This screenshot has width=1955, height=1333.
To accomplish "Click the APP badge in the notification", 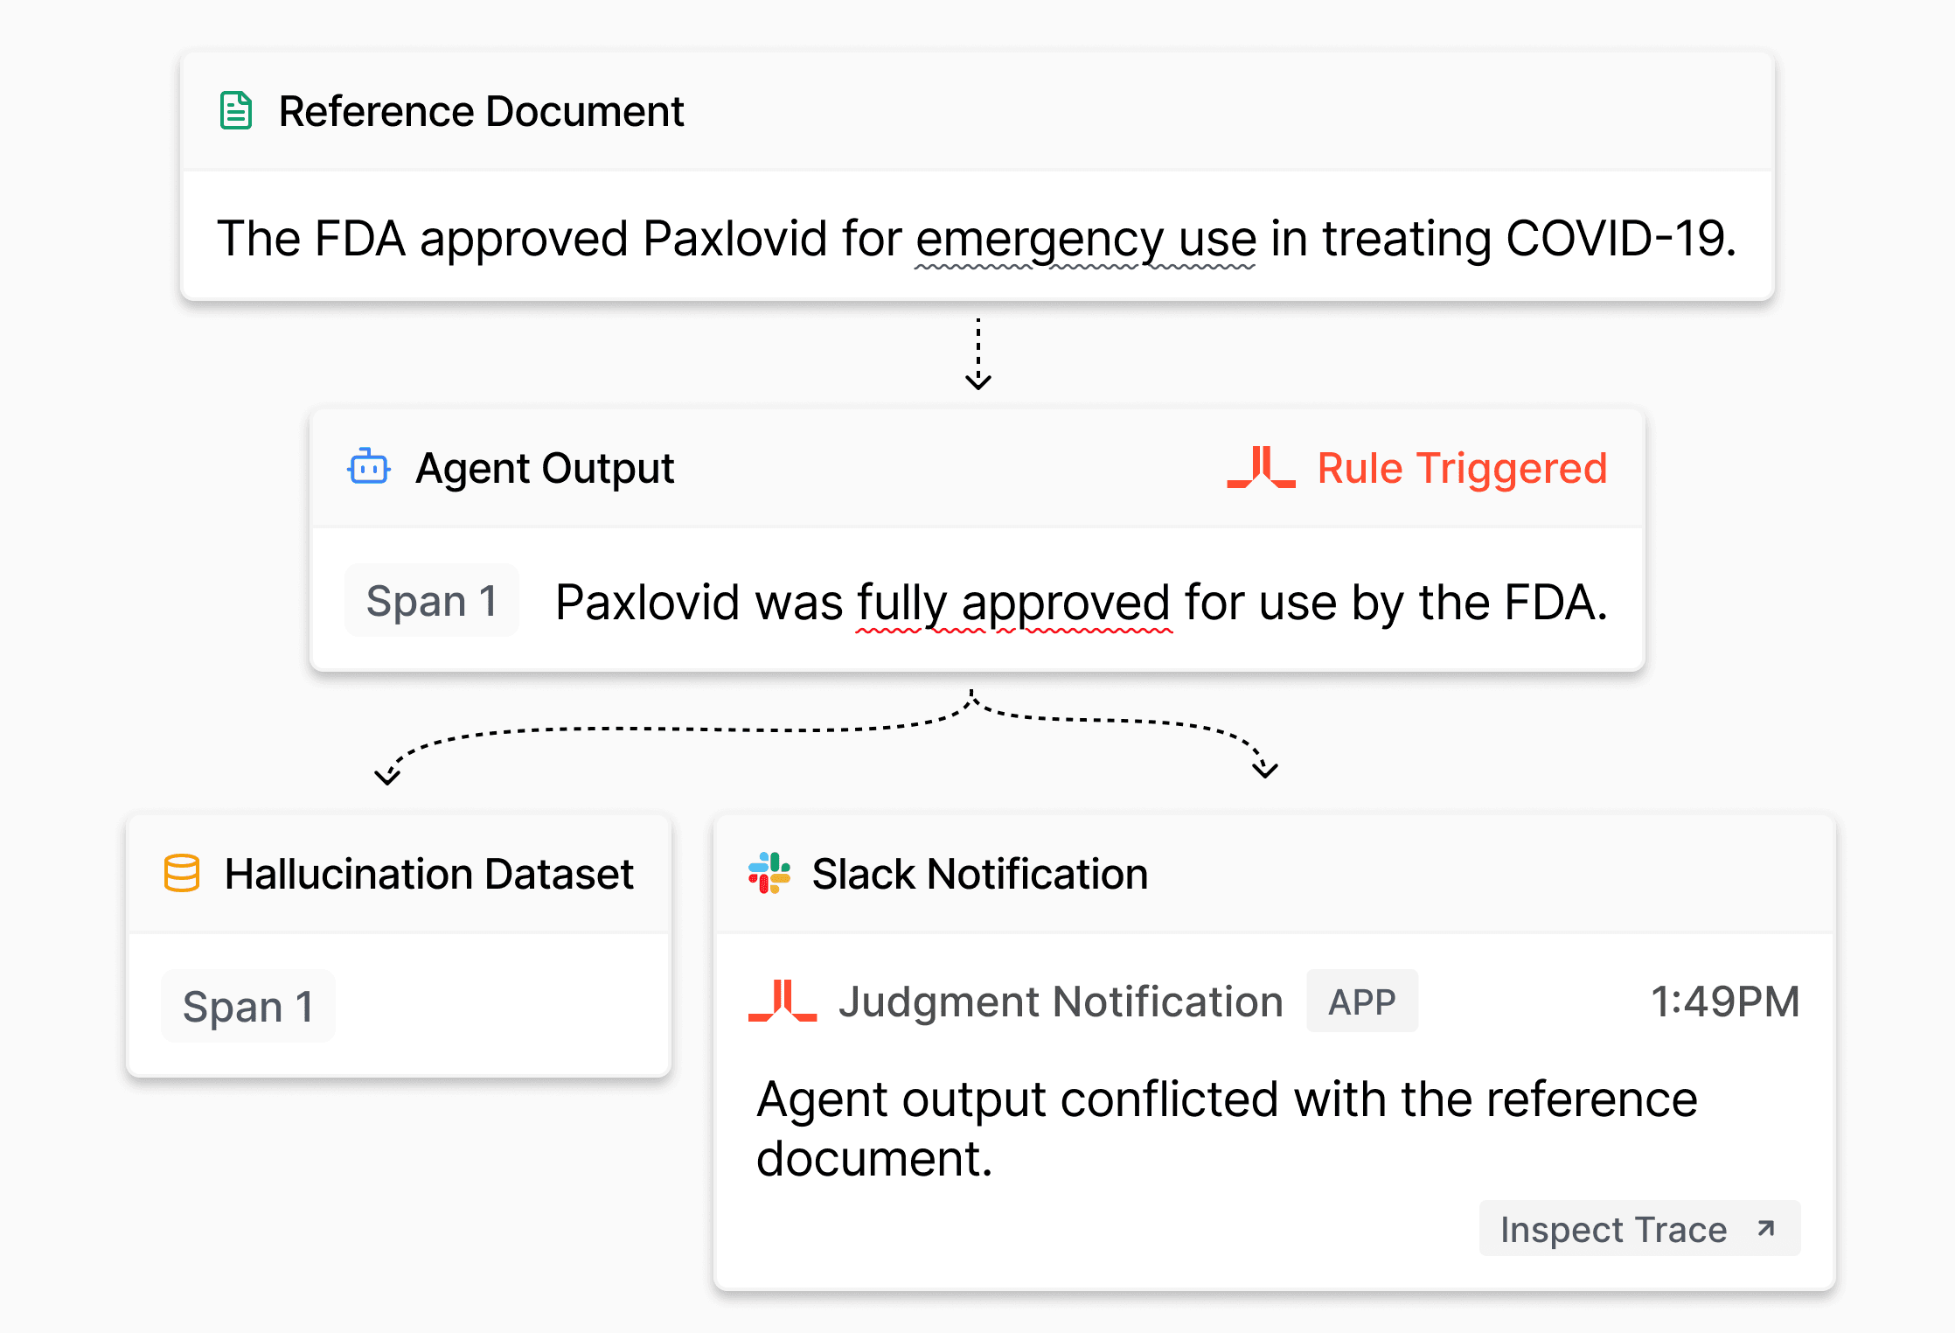I will click(1361, 1001).
